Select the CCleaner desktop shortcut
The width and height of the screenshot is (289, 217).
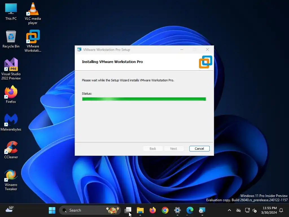11,150
